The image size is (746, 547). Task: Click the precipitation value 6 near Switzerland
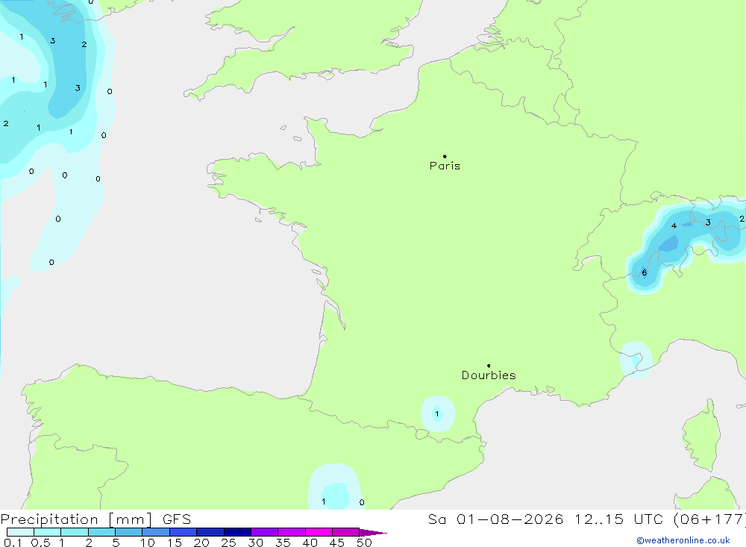pyautogui.click(x=645, y=273)
